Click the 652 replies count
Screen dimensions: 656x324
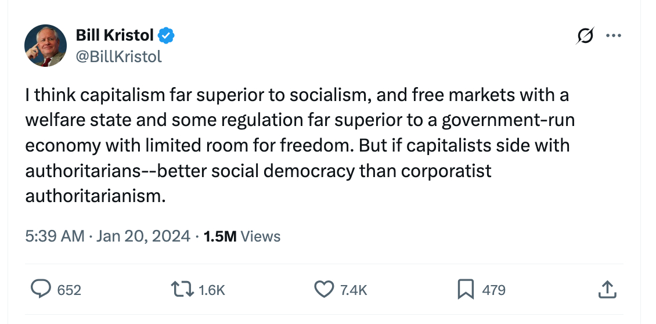69,290
